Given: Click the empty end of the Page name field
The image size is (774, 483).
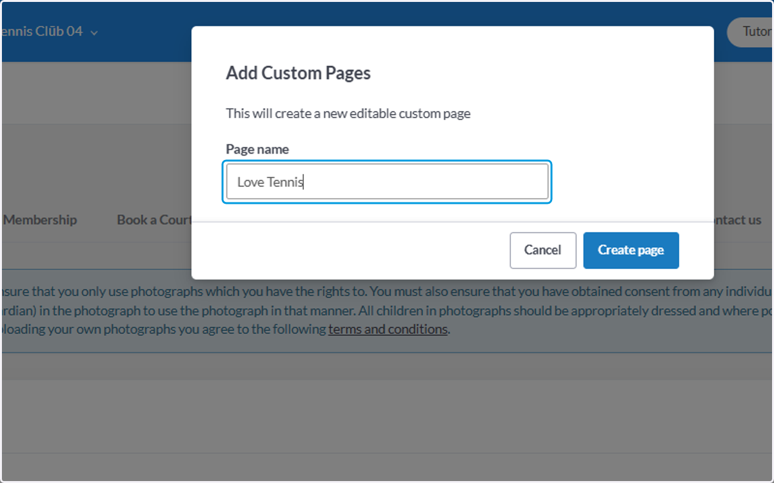Looking at the screenshot, I should tap(426, 182).
